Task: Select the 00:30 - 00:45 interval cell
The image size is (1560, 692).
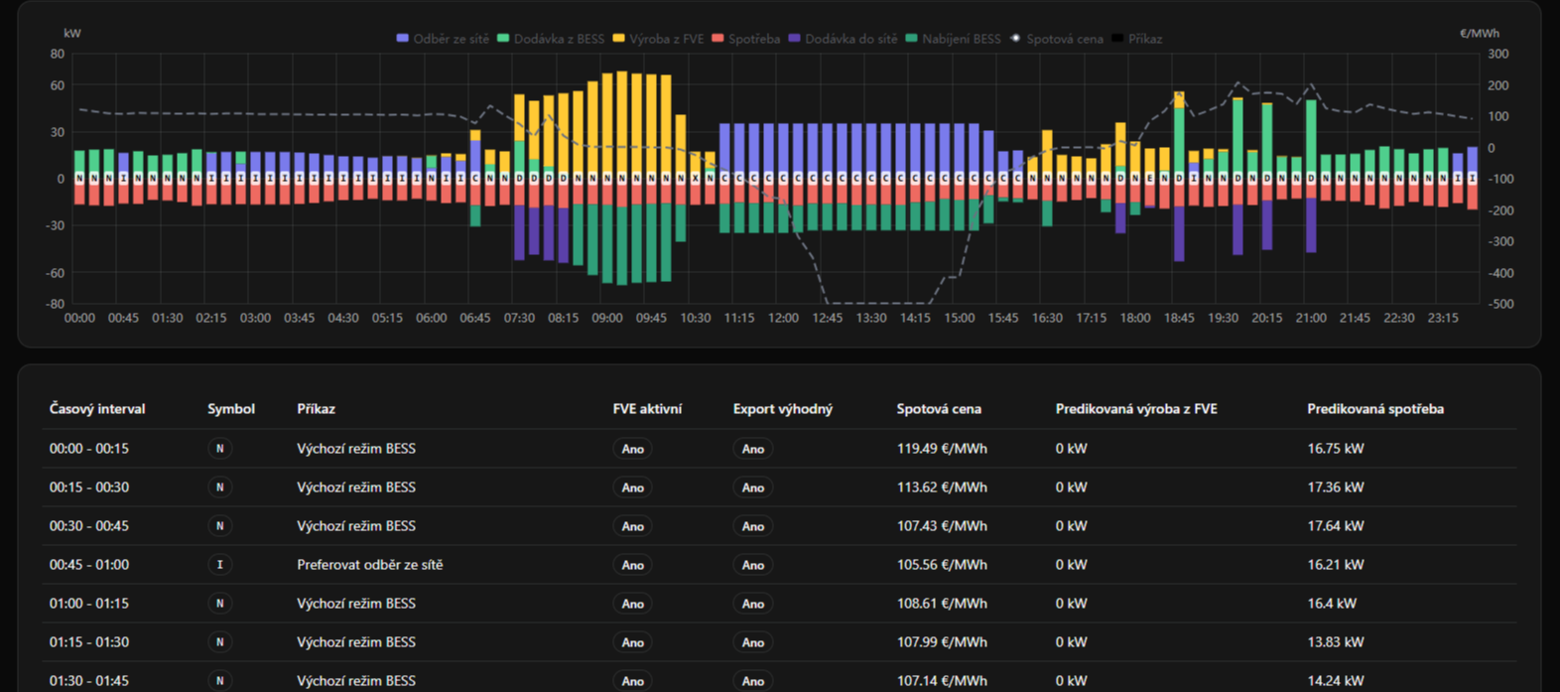Action: coord(89,526)
